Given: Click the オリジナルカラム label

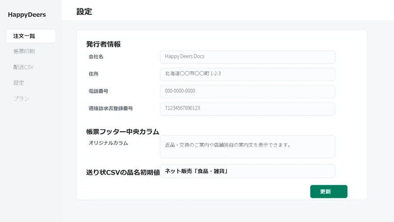Looking at the screenshot, I should pyautogui.click(x=108, y=143).
